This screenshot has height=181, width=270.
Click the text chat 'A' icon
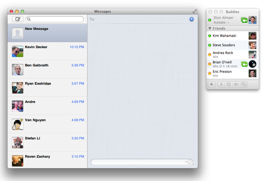221,84
